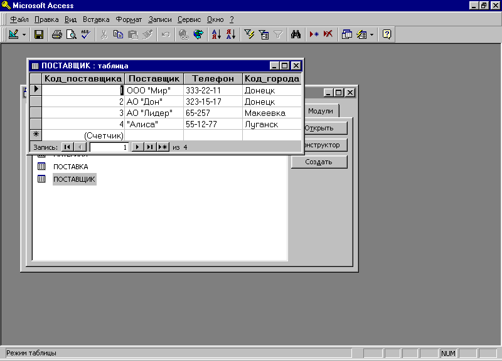Click the Конструктор button
This screenshot has height=361, width=502.
point(324,145)
